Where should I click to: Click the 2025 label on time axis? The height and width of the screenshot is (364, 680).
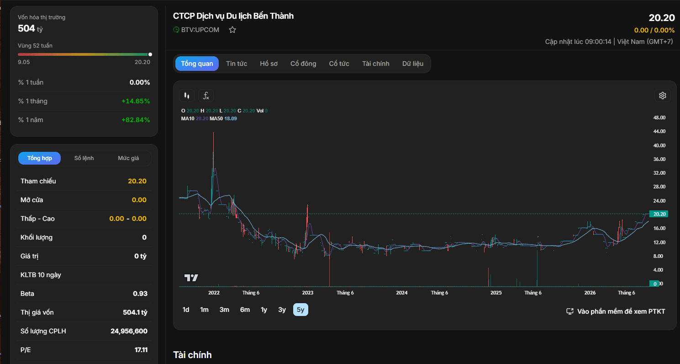[x=496, y=293]
